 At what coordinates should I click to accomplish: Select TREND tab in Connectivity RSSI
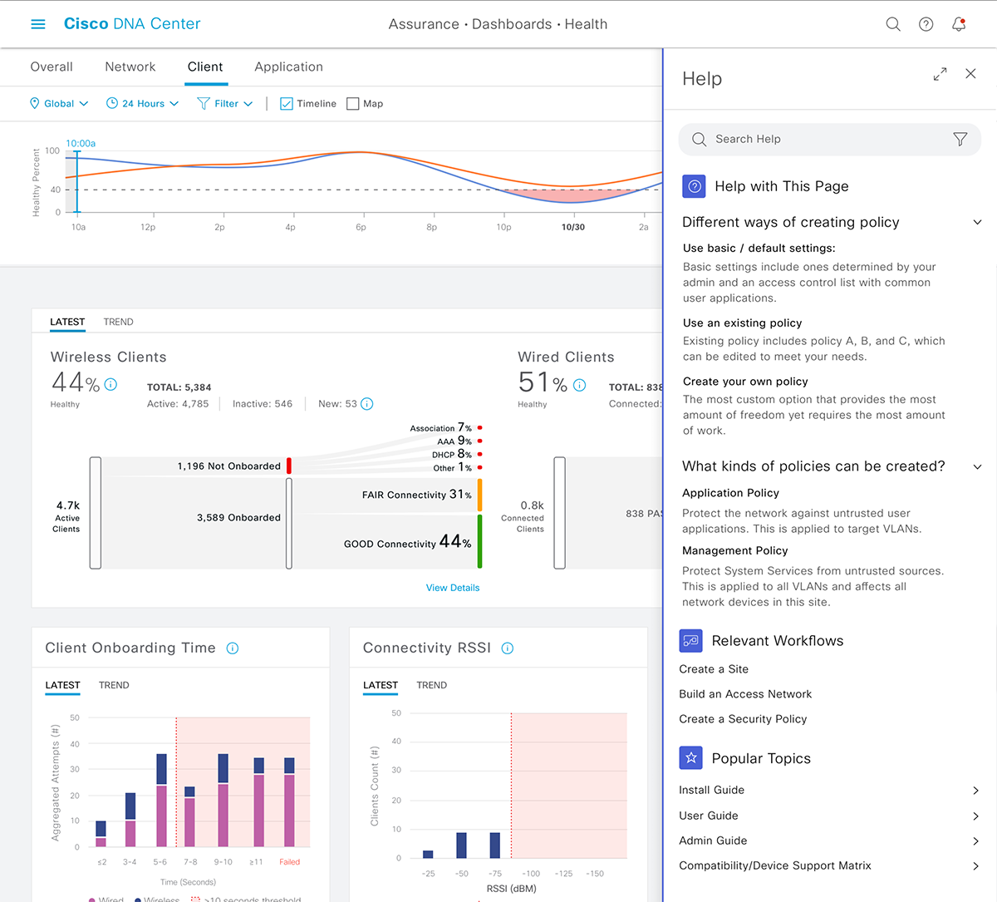tap(432, 685)
